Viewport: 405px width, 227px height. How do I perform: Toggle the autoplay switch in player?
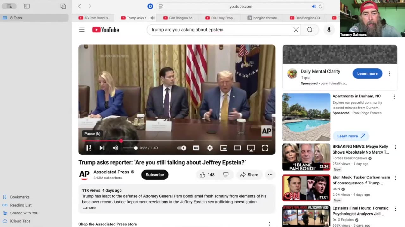pos(182,148)
